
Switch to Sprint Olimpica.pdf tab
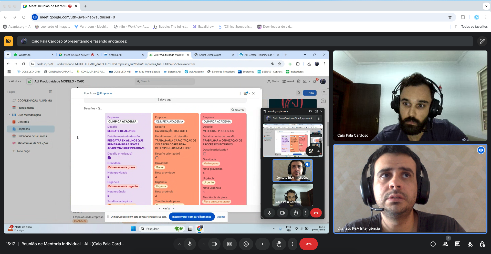[x=214, y=55]
